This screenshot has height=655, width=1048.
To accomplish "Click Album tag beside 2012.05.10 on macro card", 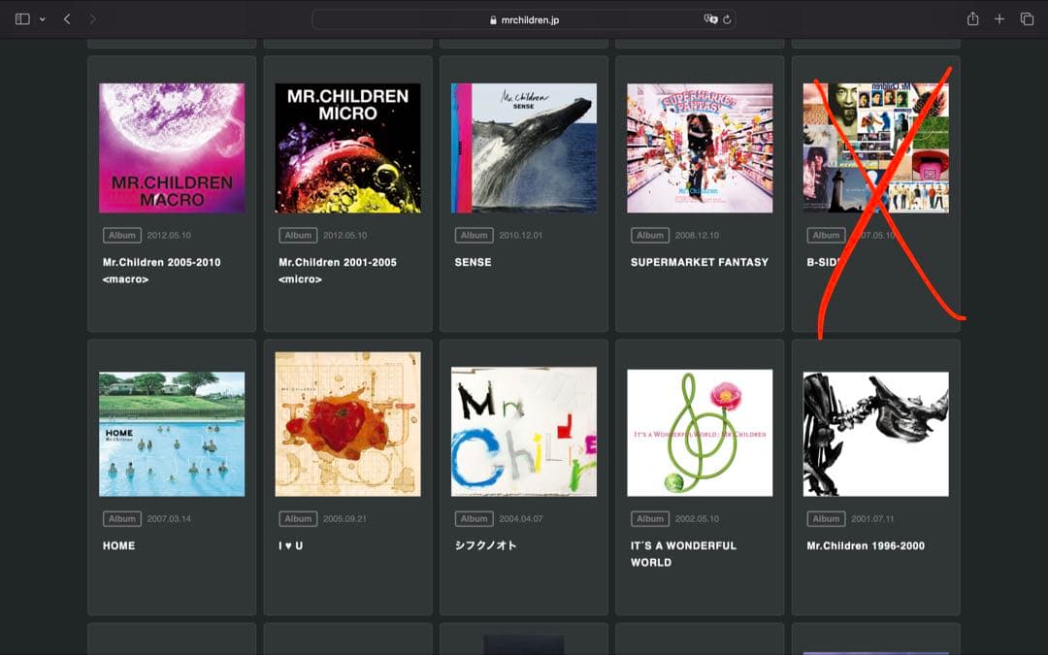I will point(122,235).
